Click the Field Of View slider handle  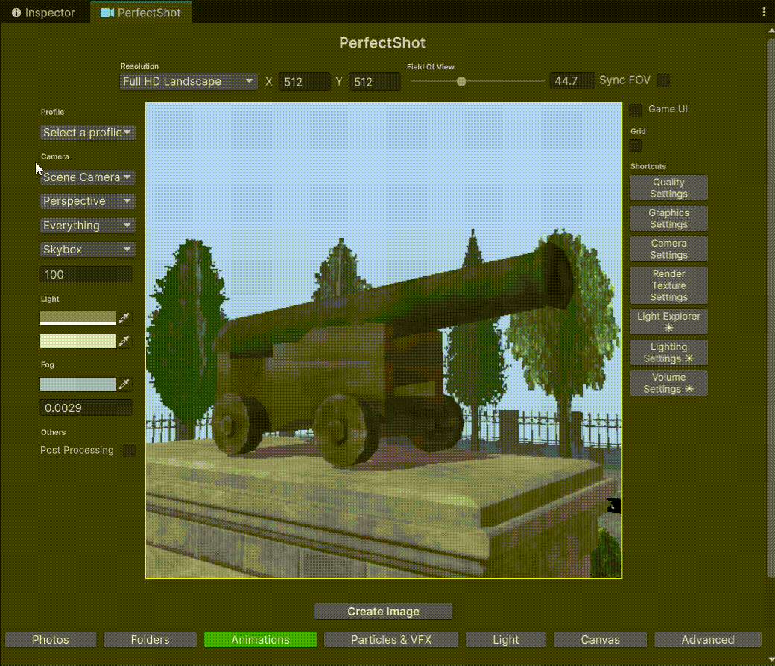tap(461, 81)
